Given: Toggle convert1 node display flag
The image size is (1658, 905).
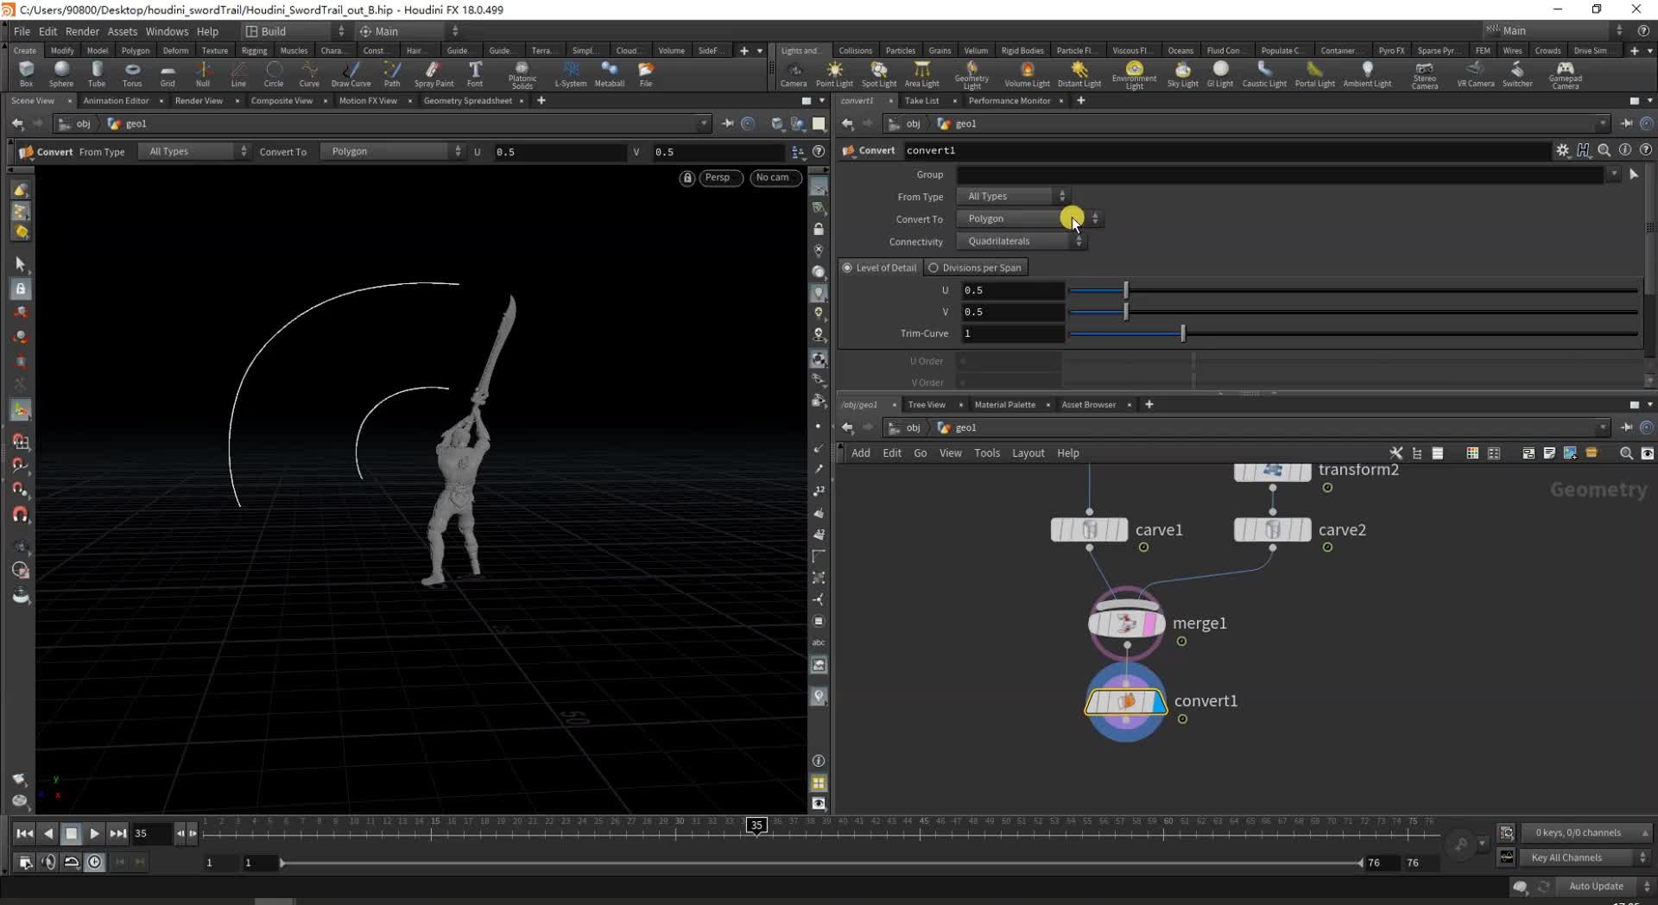Looking at the screenshot, I should 1158,702.
